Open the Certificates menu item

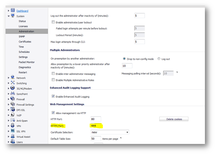25,42
